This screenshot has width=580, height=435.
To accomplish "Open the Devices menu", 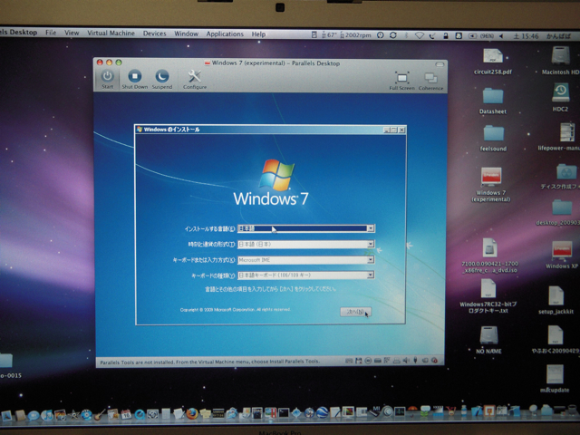I will click(x=155, y=34).
